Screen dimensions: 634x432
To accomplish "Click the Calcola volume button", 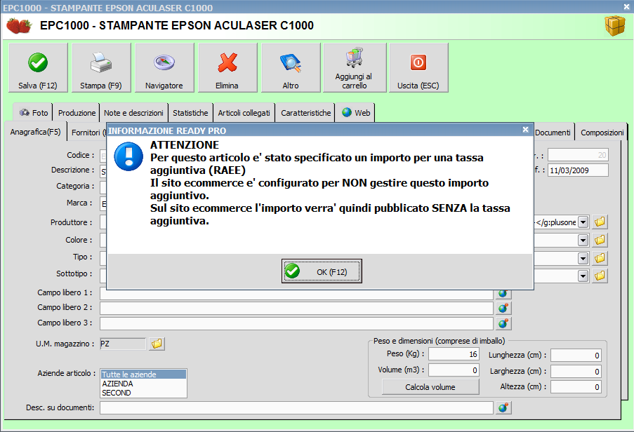I will tap(430, 387).
